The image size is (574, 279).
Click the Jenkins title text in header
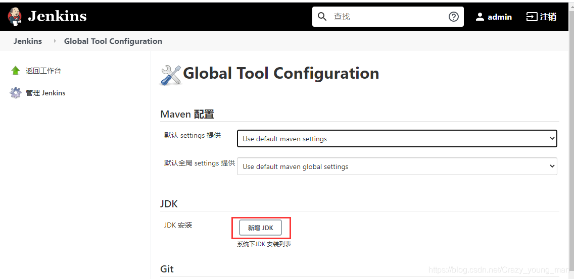coord(57,17)
